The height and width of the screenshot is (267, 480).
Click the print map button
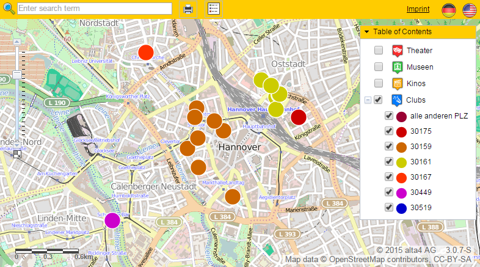188,9
